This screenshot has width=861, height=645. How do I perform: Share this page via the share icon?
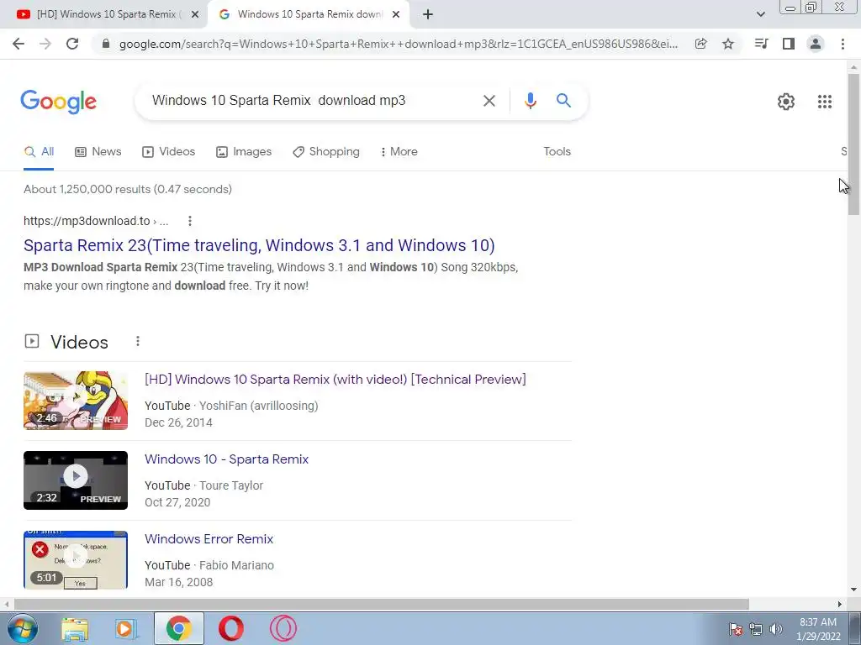point(700,44)
